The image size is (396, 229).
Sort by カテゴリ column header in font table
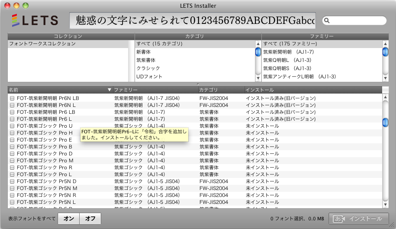point(221,90)
